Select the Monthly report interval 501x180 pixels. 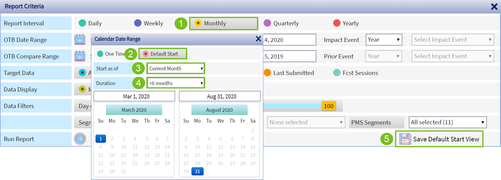click(x=198, y=23)
